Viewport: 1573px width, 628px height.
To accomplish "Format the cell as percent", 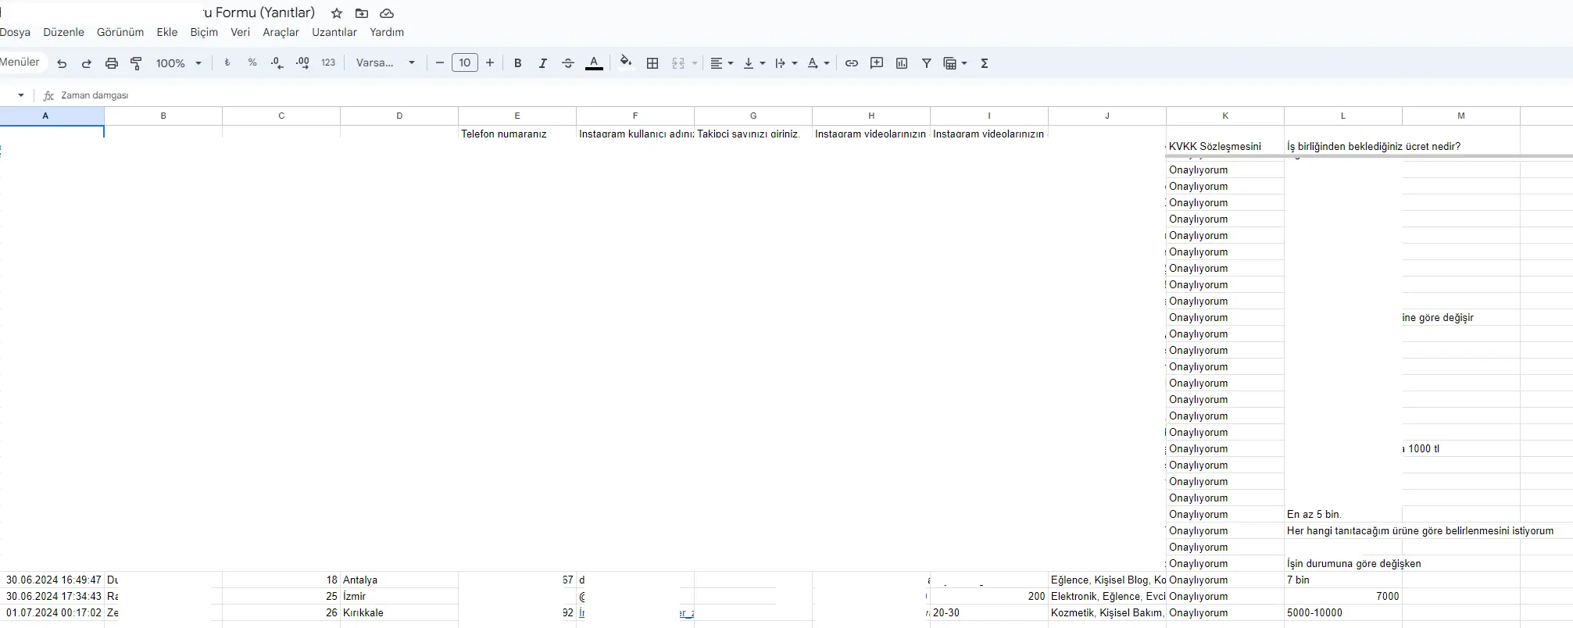I will [252, 63].
